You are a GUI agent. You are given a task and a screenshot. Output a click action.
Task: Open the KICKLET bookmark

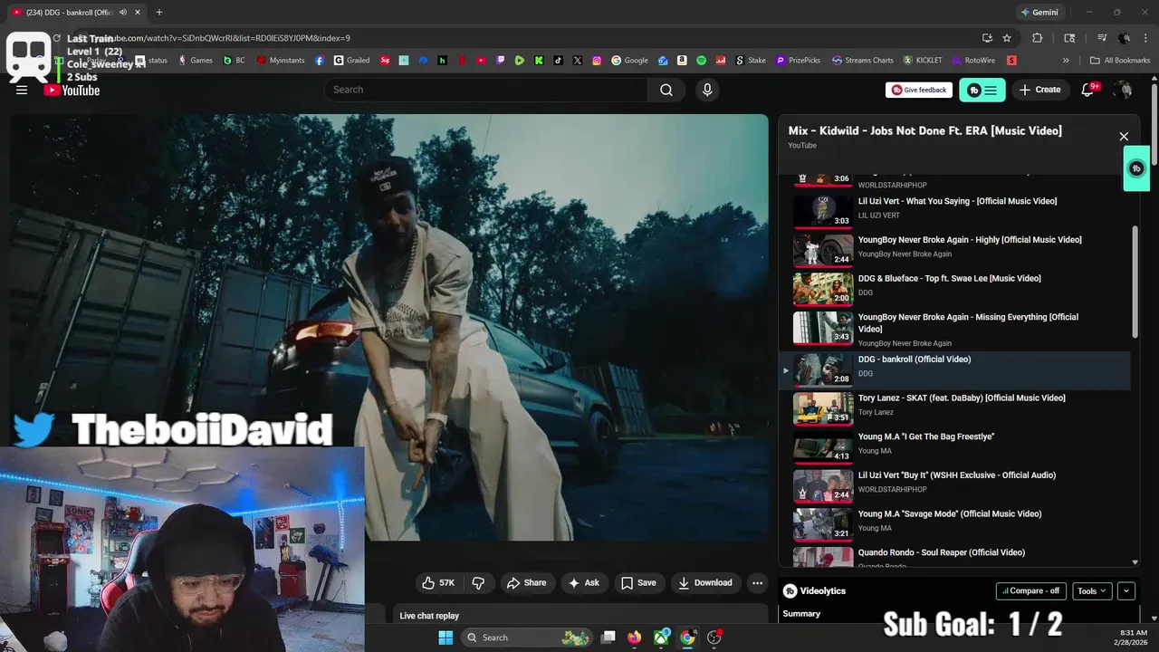(x=922, y=61)
